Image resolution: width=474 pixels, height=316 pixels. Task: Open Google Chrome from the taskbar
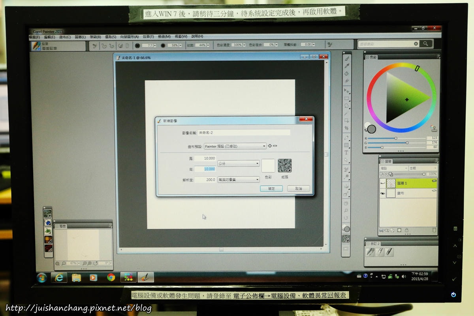click(111, 277)
